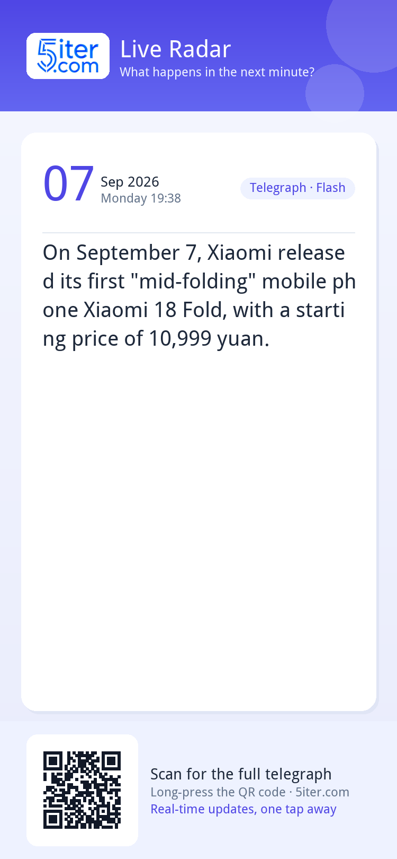Open the Real-time updates link
This screenshot has width=397, height=859.
coord(243,809)
